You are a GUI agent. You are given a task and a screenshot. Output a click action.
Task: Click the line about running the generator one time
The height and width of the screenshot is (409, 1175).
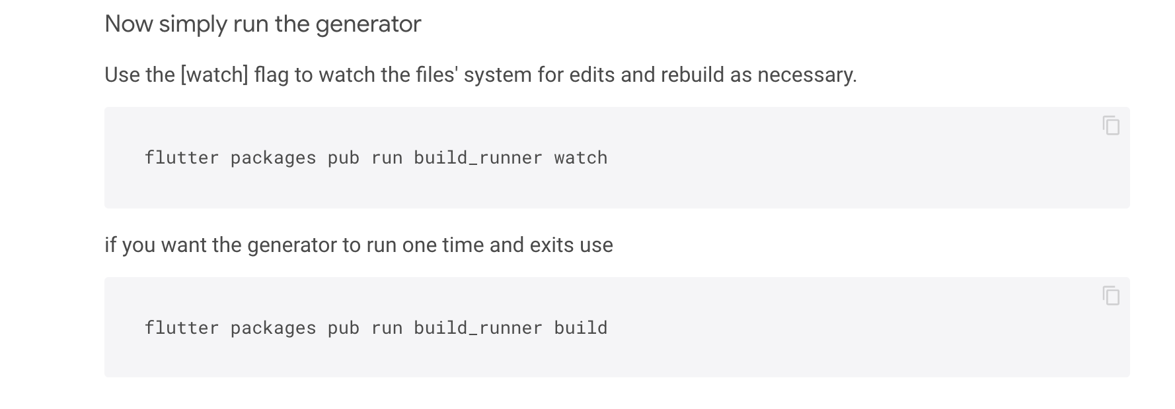click(x=359, y=245)
